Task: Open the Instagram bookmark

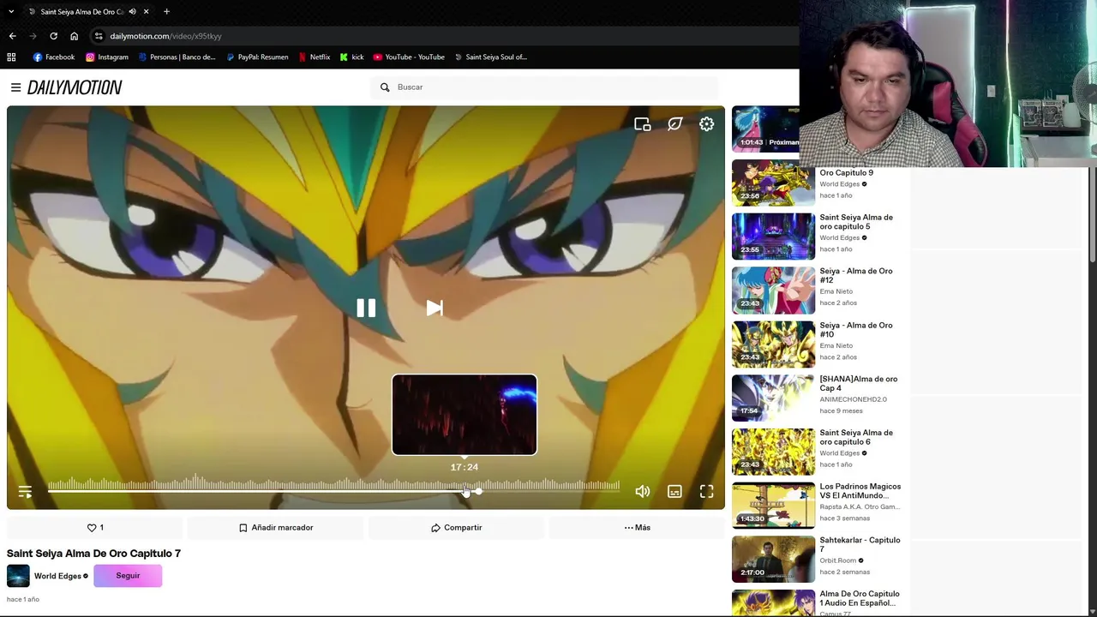Action: (x=107, y=57)
